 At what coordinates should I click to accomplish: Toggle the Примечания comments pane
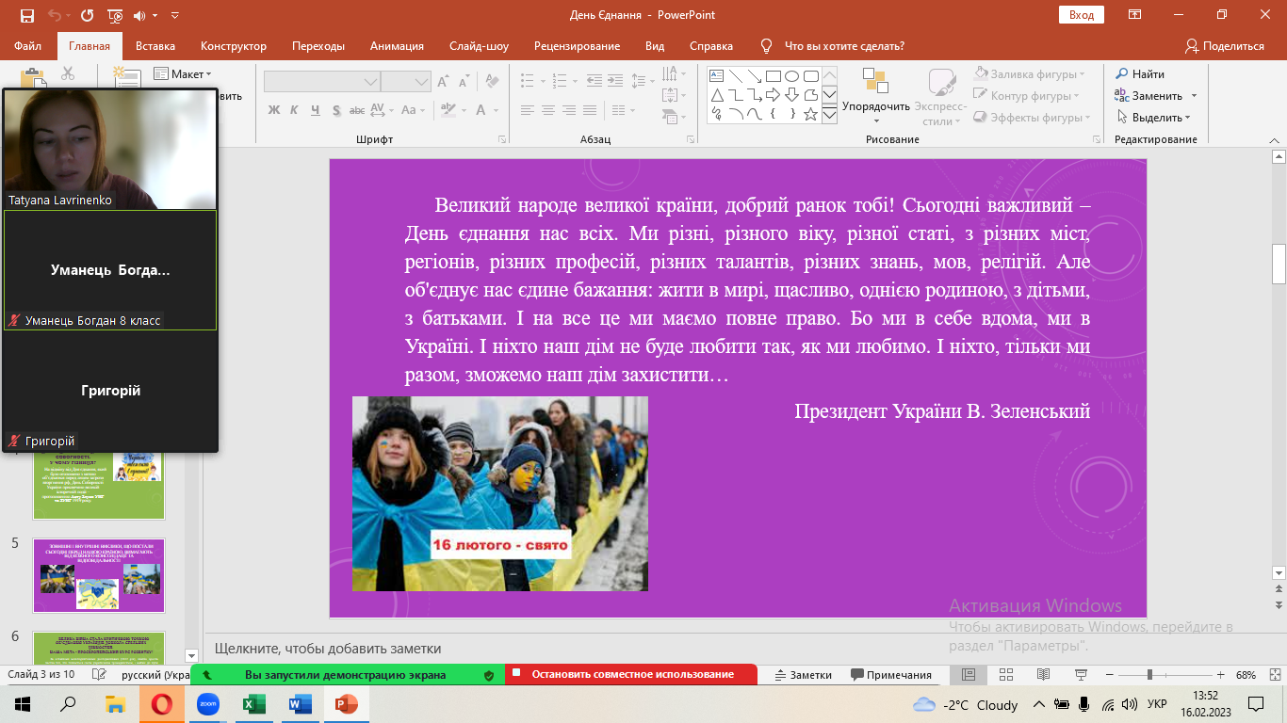[891, 675]
